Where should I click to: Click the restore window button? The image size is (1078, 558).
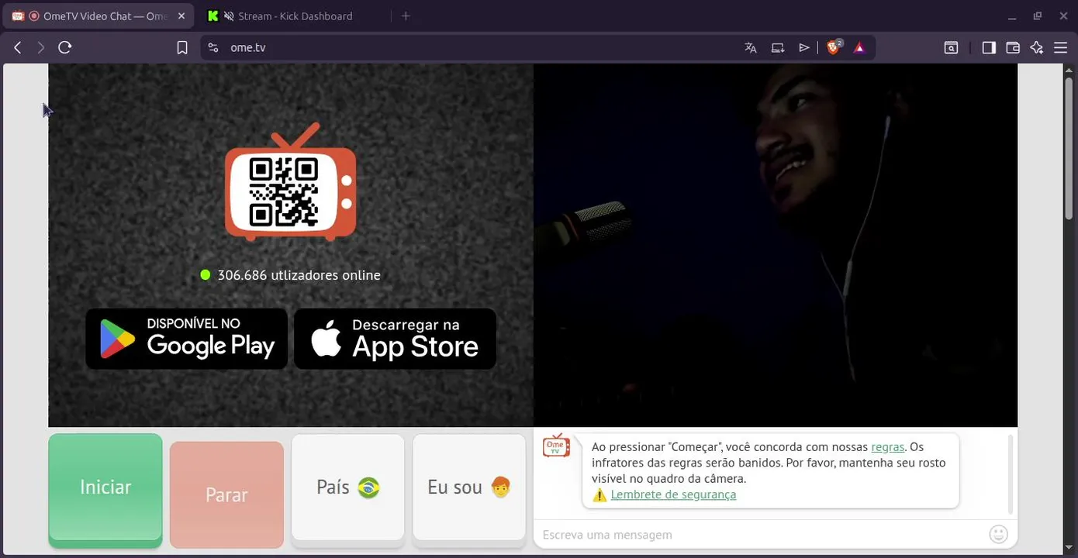[x=1038, y=15]
